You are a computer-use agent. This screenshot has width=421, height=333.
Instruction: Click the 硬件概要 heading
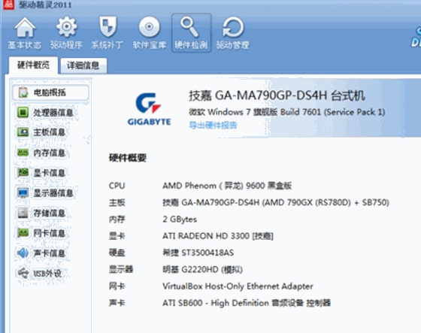(128, 158)
